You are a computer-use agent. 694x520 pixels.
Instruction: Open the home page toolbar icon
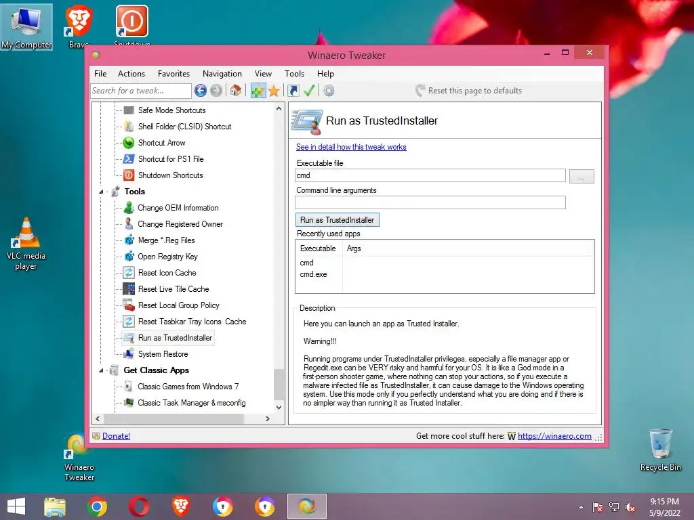(x=235, y=91)
